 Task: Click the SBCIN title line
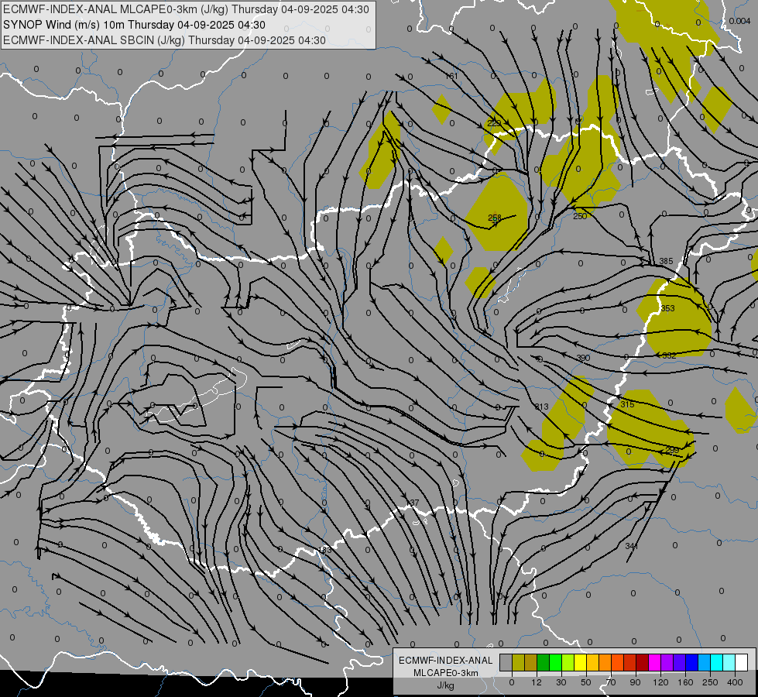(164, 40)
